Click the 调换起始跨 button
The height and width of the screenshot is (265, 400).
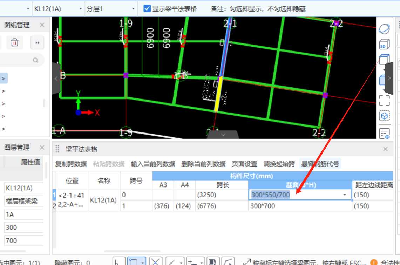tap(279, 164)
